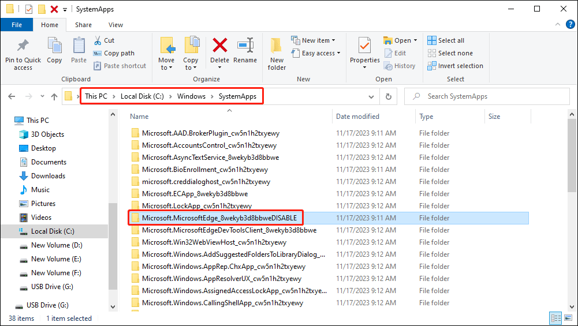Switch to details view layout icon
This screenshot has height=326, width=578.
(556, 318)
